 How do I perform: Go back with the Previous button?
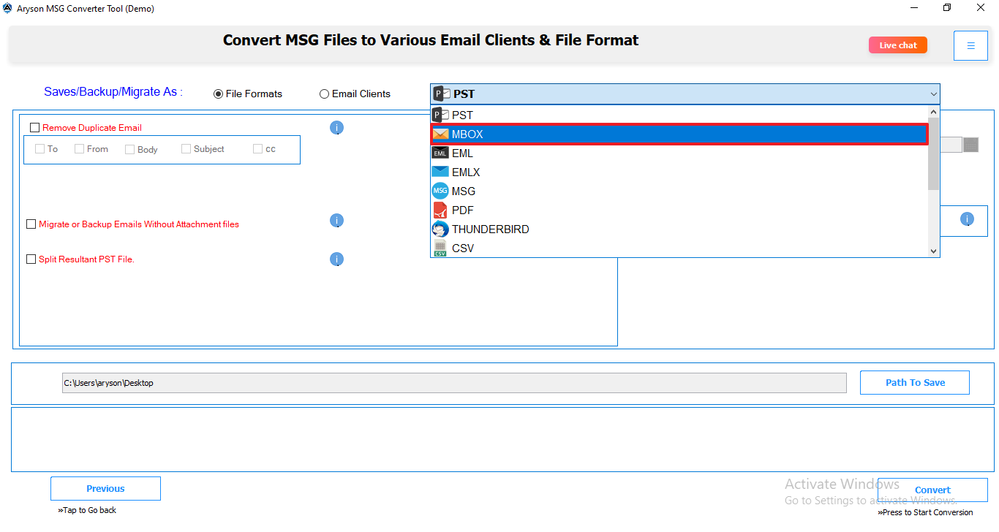pyautogui.click(x=105, y=489)
